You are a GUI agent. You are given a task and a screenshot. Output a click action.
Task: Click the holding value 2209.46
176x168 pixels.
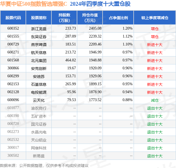[95, 44]
